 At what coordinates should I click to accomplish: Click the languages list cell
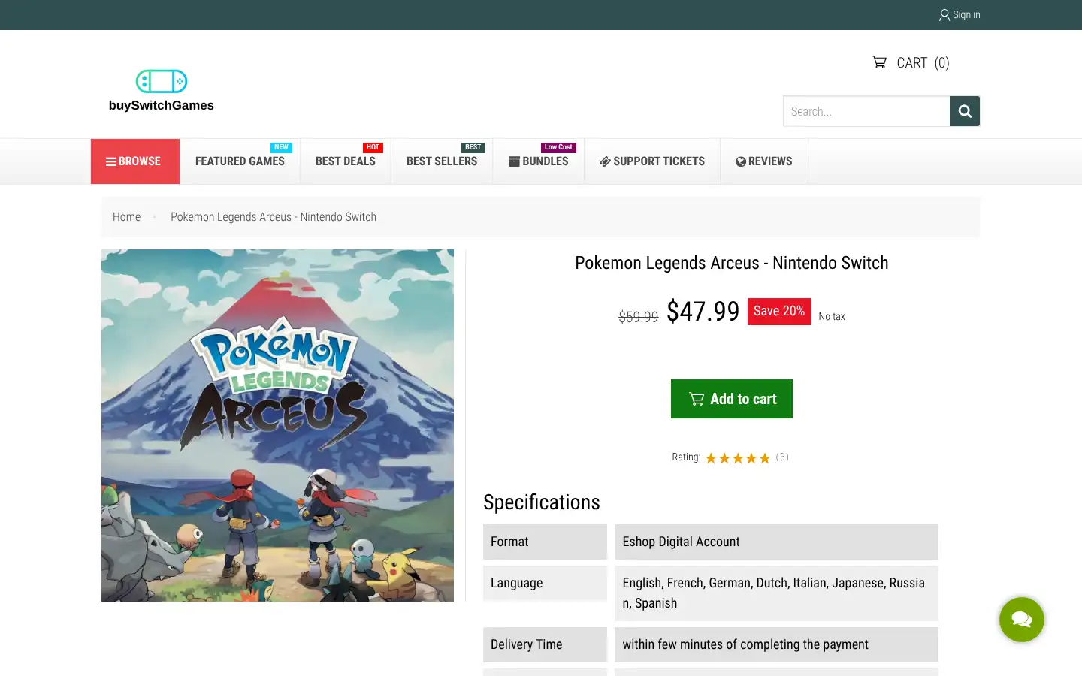coord(776,593)
